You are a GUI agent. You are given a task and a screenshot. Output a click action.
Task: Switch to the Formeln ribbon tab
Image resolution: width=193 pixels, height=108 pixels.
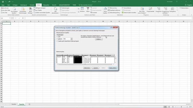pos(32,5)
